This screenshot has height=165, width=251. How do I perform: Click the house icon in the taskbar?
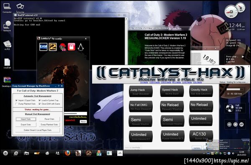click(x=47, y=153)
